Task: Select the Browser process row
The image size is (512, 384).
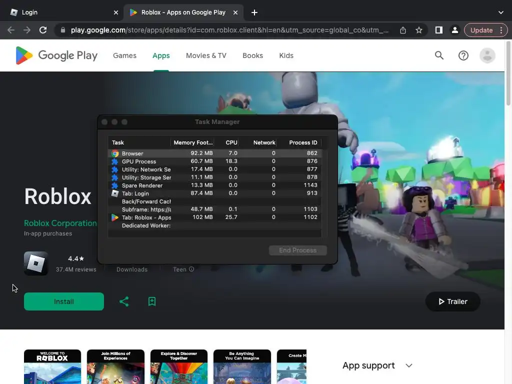Action: (x=215, y=153)
